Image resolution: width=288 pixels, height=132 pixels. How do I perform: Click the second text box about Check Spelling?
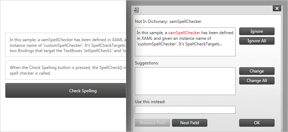tap(65, 70)
